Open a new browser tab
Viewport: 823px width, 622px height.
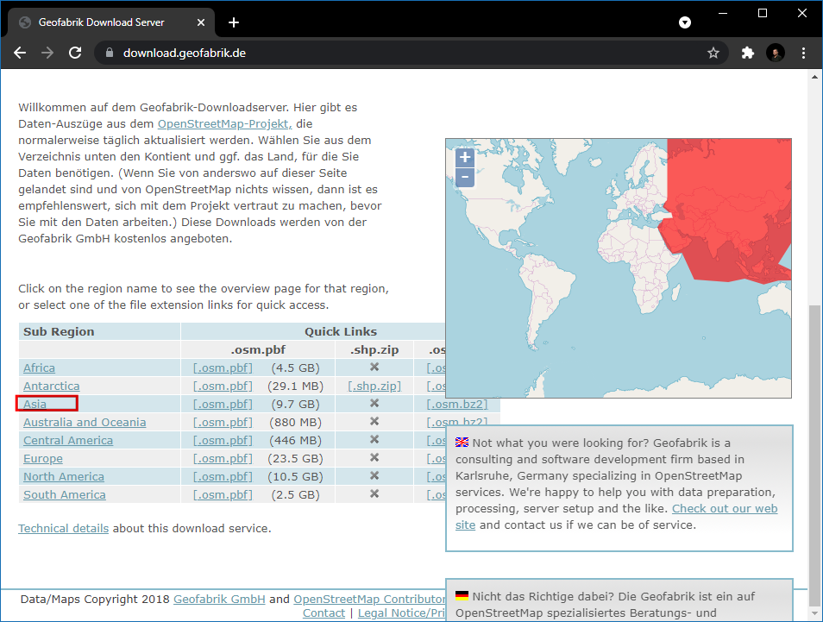234,22
